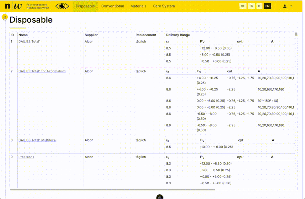
Task: Open the user menu dropdown arrow
Action: point(291,6)
